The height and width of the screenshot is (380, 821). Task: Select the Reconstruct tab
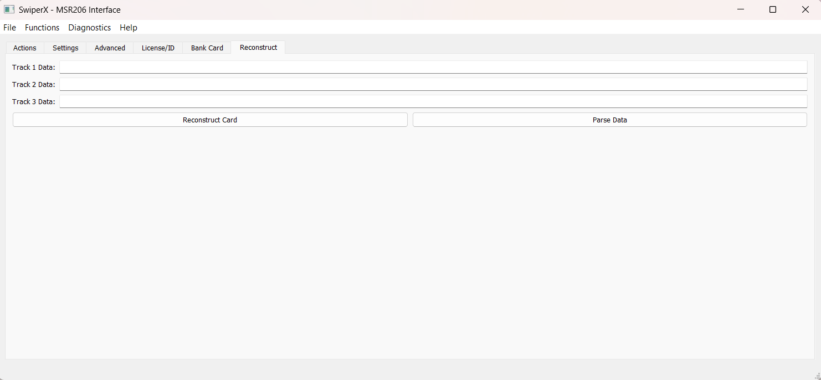point(258,48)
